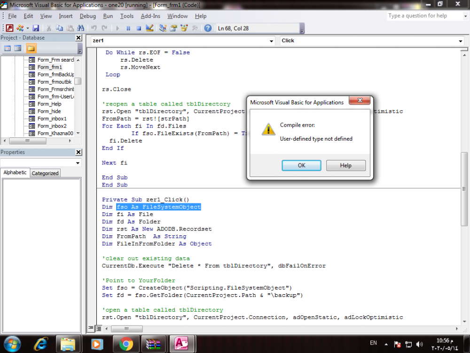Select Form_inbox2 in project tree

click(52, 126)
